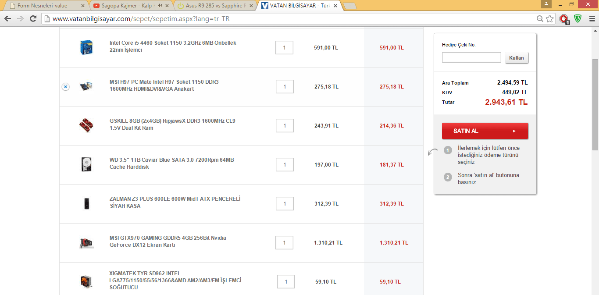Screen dimensions: 599x295
Task: Click the WD Caviar Blue harddisk thumbnail
Action: point(86,164)
